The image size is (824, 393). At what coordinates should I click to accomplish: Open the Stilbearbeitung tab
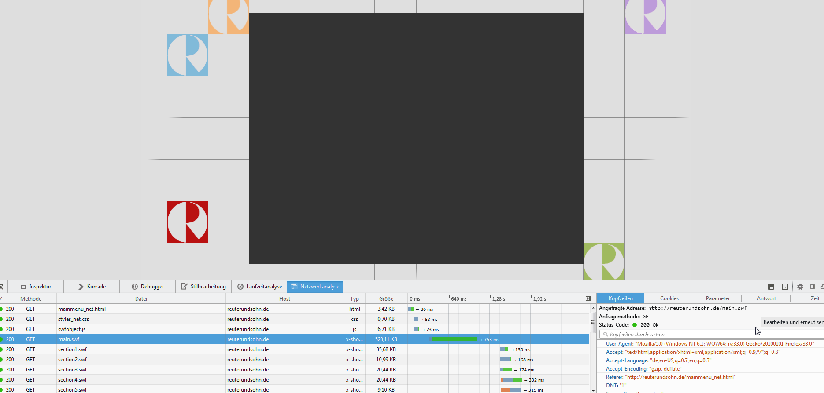[203, 287]
